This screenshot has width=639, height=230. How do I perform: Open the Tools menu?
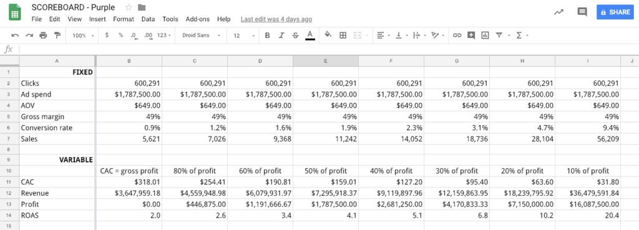[170, 19]
